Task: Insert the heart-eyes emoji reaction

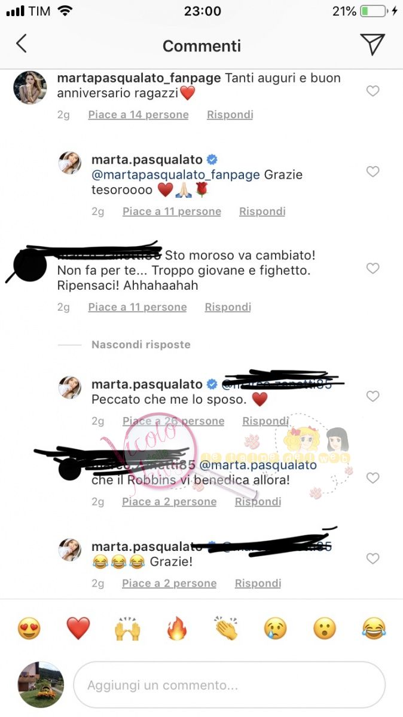Action: click(x=29, y=629)
